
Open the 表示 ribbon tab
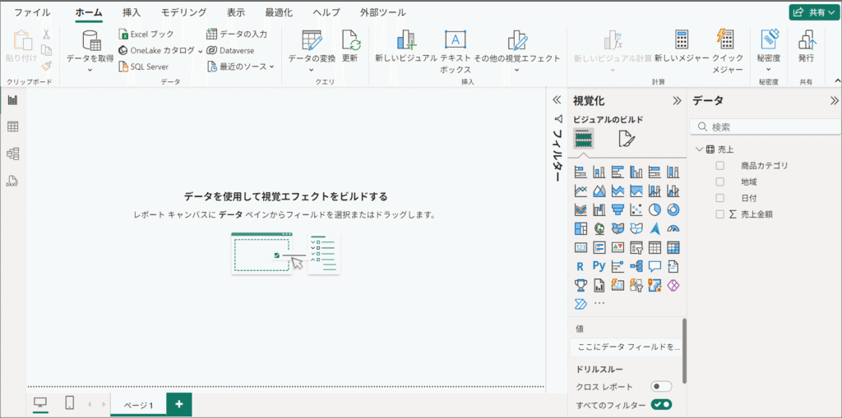(236, 12)
